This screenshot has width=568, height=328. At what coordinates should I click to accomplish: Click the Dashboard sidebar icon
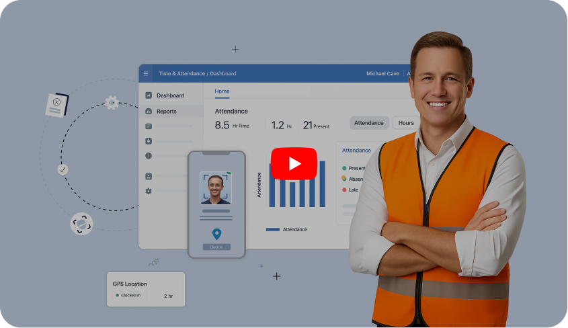tap(149, 95)
